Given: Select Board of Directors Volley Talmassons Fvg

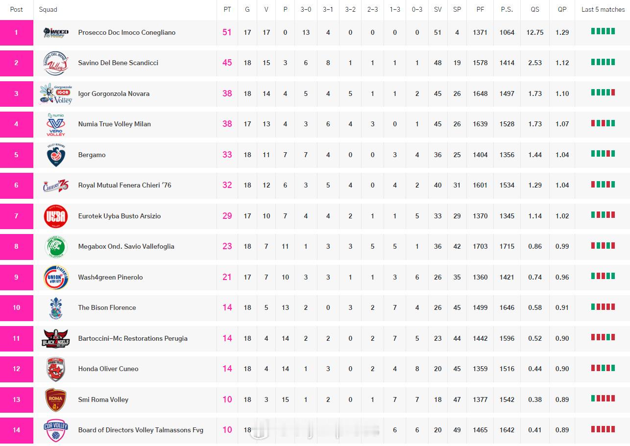Looking at the screenshot, I should click(x=141, y=430).
